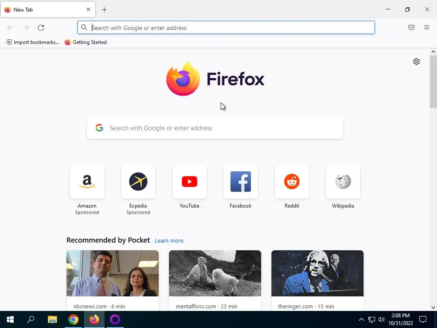Open the taskbar clock and date
Viewport: 437px width, 328px height.
(400, 319)
